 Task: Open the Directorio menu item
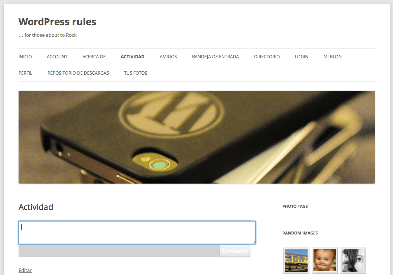tap(267, 57)
